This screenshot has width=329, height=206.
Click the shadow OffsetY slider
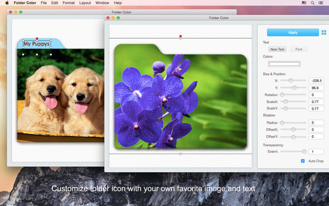(x=293, y=137)
